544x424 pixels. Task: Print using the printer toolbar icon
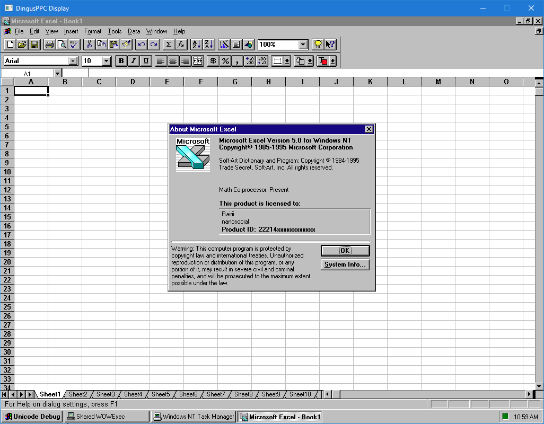pos(50,45)
